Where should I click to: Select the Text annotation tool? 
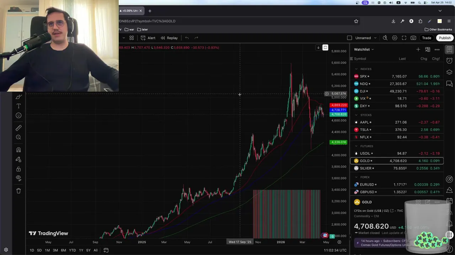18,106
